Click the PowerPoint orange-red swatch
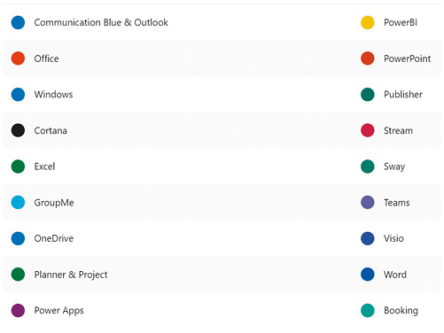 pyautogui.click(x=368, y=58)
